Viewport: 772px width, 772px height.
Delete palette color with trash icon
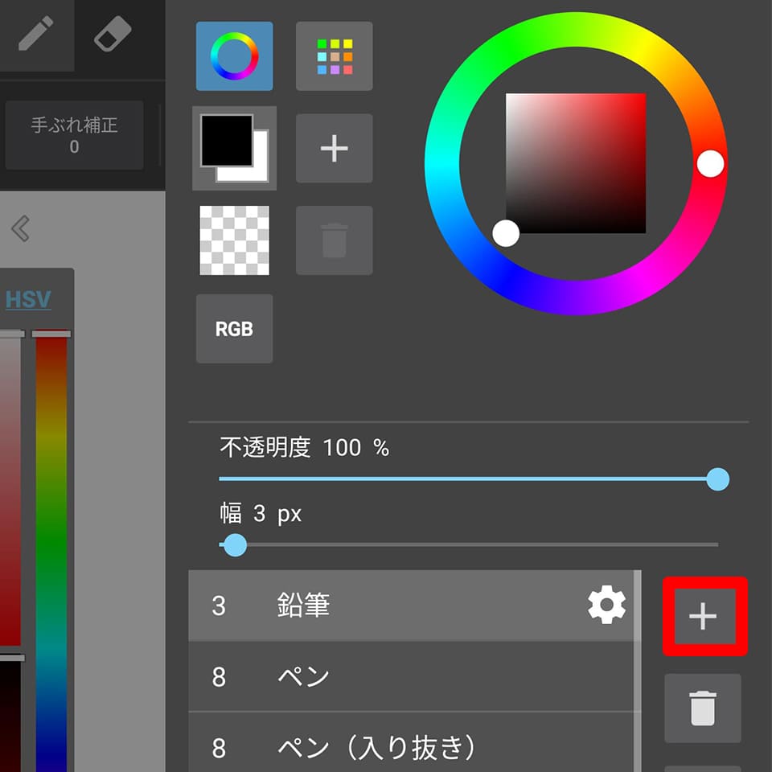(335, 240)
